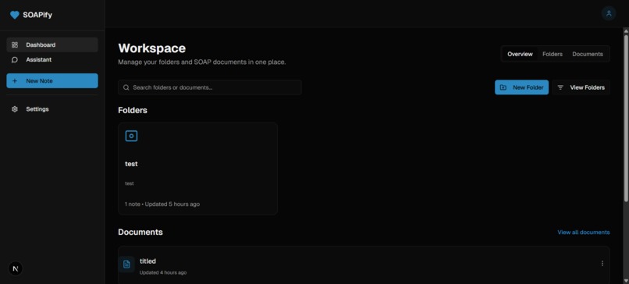Click the small 'test' folder description text
This screenshot has width=629, height=284.
pos(130,183)
